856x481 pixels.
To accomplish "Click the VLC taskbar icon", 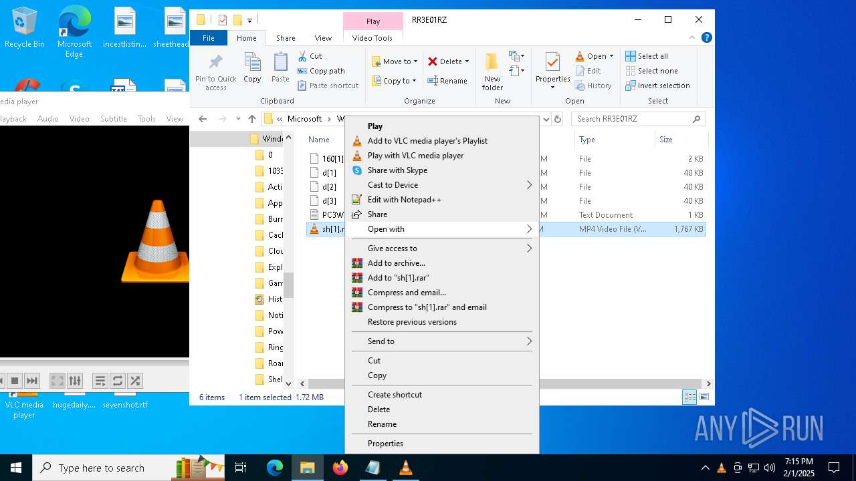I will pyautogui.click(x=405, y=468).
